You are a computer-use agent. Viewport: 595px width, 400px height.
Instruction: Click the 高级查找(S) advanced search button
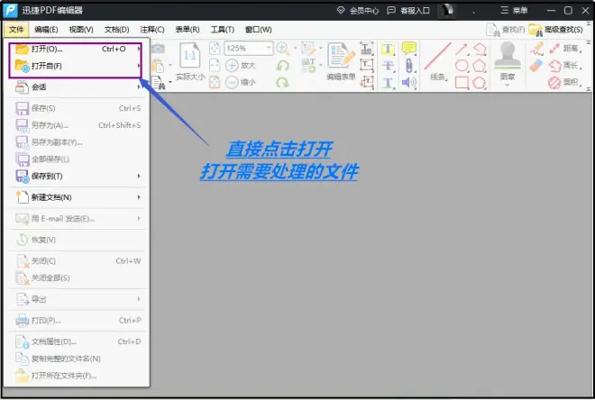(x=559, y=30)
